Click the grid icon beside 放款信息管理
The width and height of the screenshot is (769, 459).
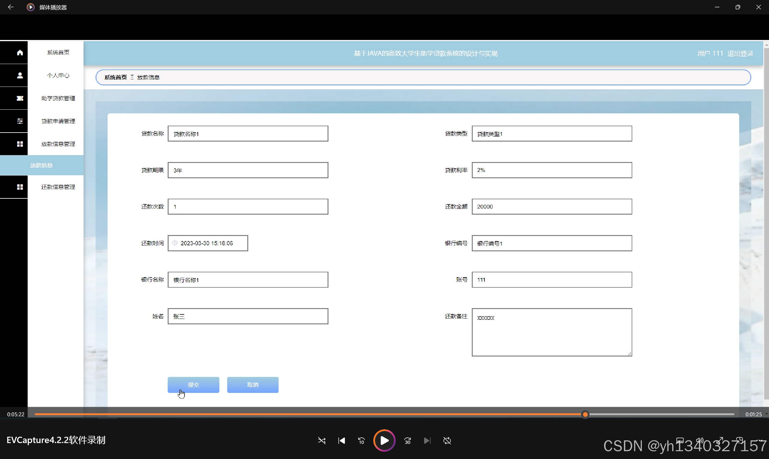tap(20, 144)
